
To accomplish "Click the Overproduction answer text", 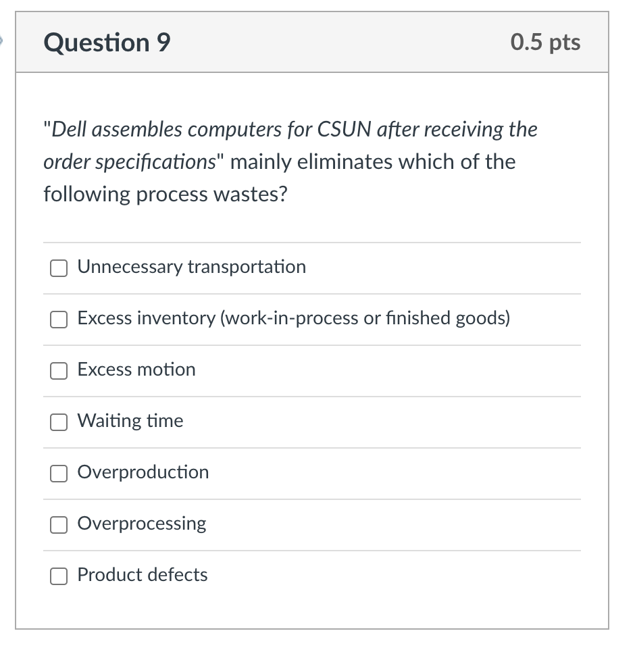I will 143,472.
